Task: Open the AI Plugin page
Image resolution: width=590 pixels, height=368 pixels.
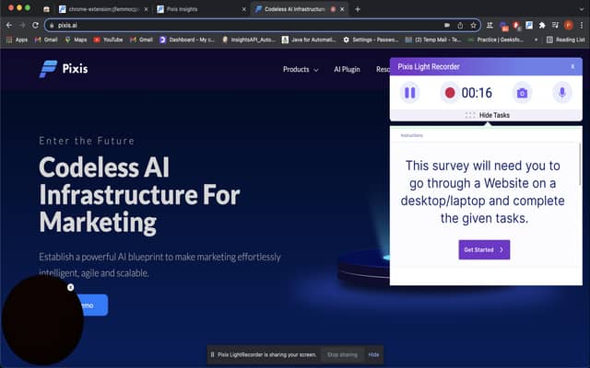Action: (x=347, y=70)
